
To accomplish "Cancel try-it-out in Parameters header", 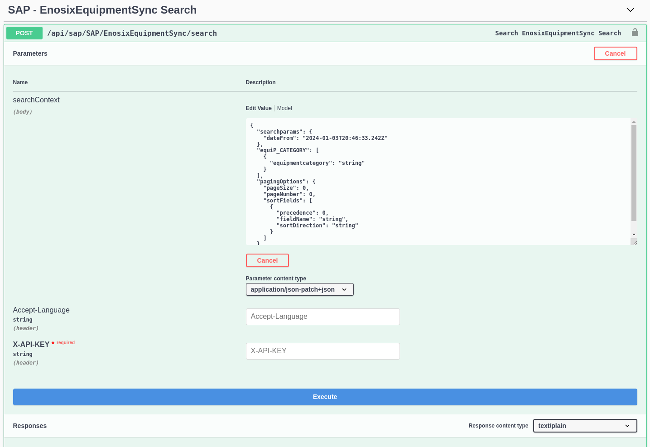I will point(615,53).
